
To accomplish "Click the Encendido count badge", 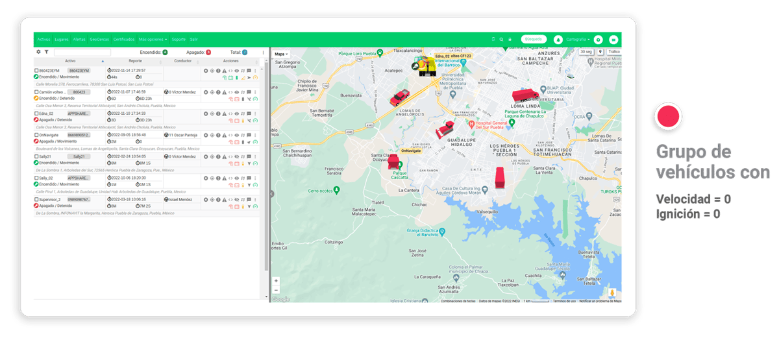I will (165, 52).
